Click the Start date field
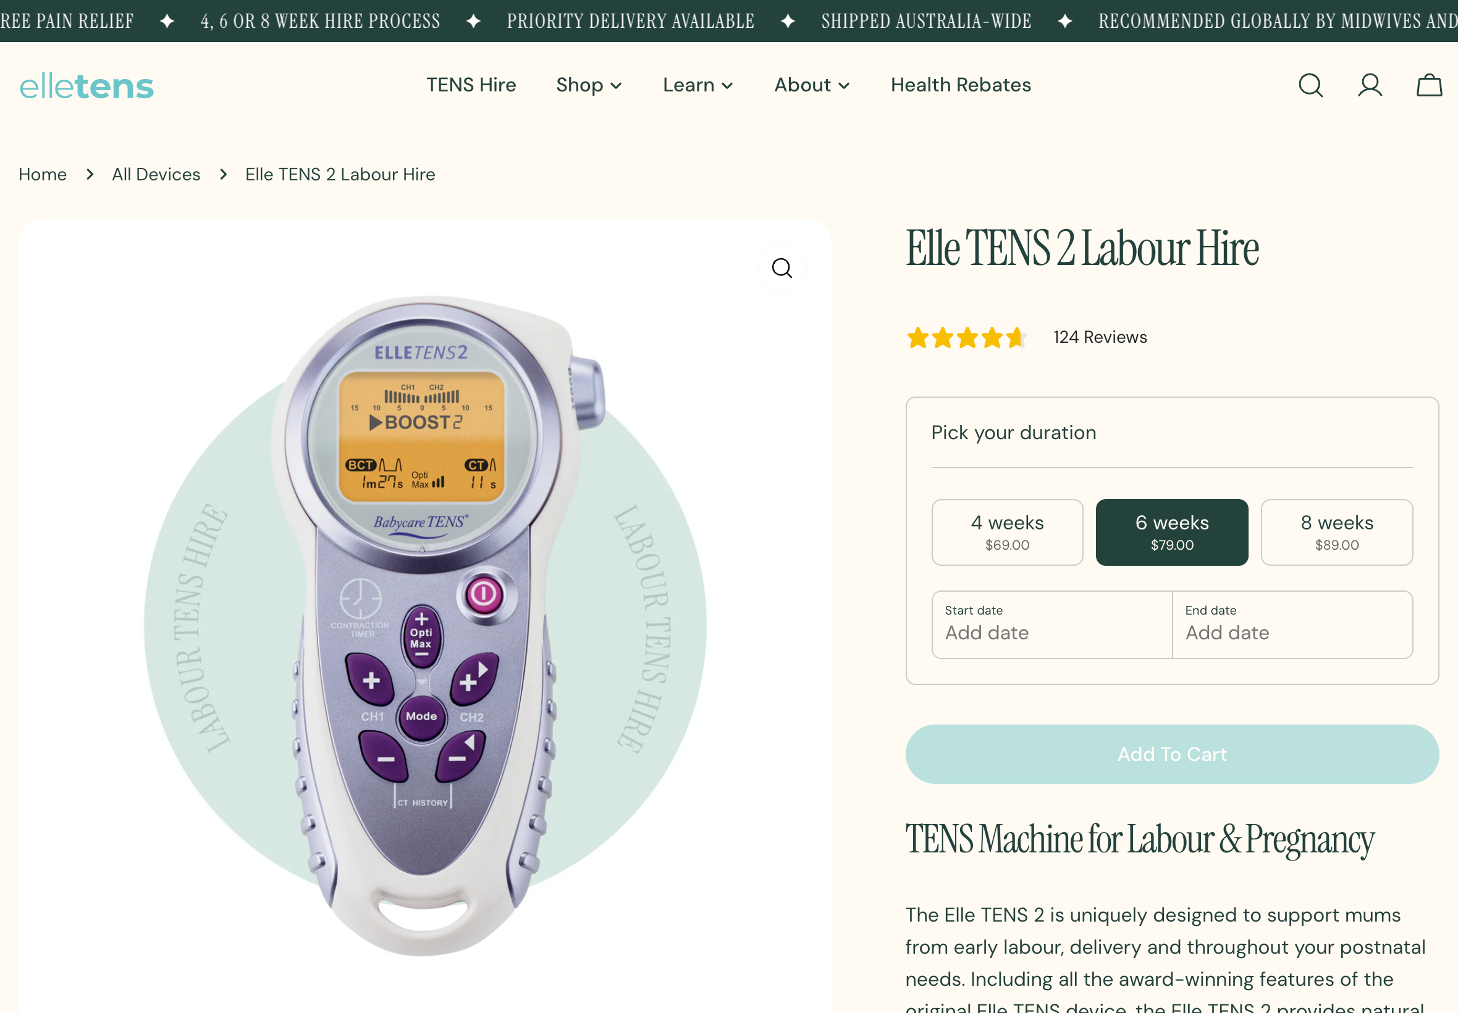This screenshot has height=1013, width=1458. click(x=1051, y=624)
